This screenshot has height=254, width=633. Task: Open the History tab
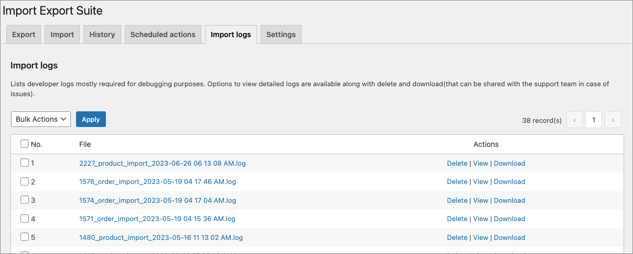click(102, 34)
